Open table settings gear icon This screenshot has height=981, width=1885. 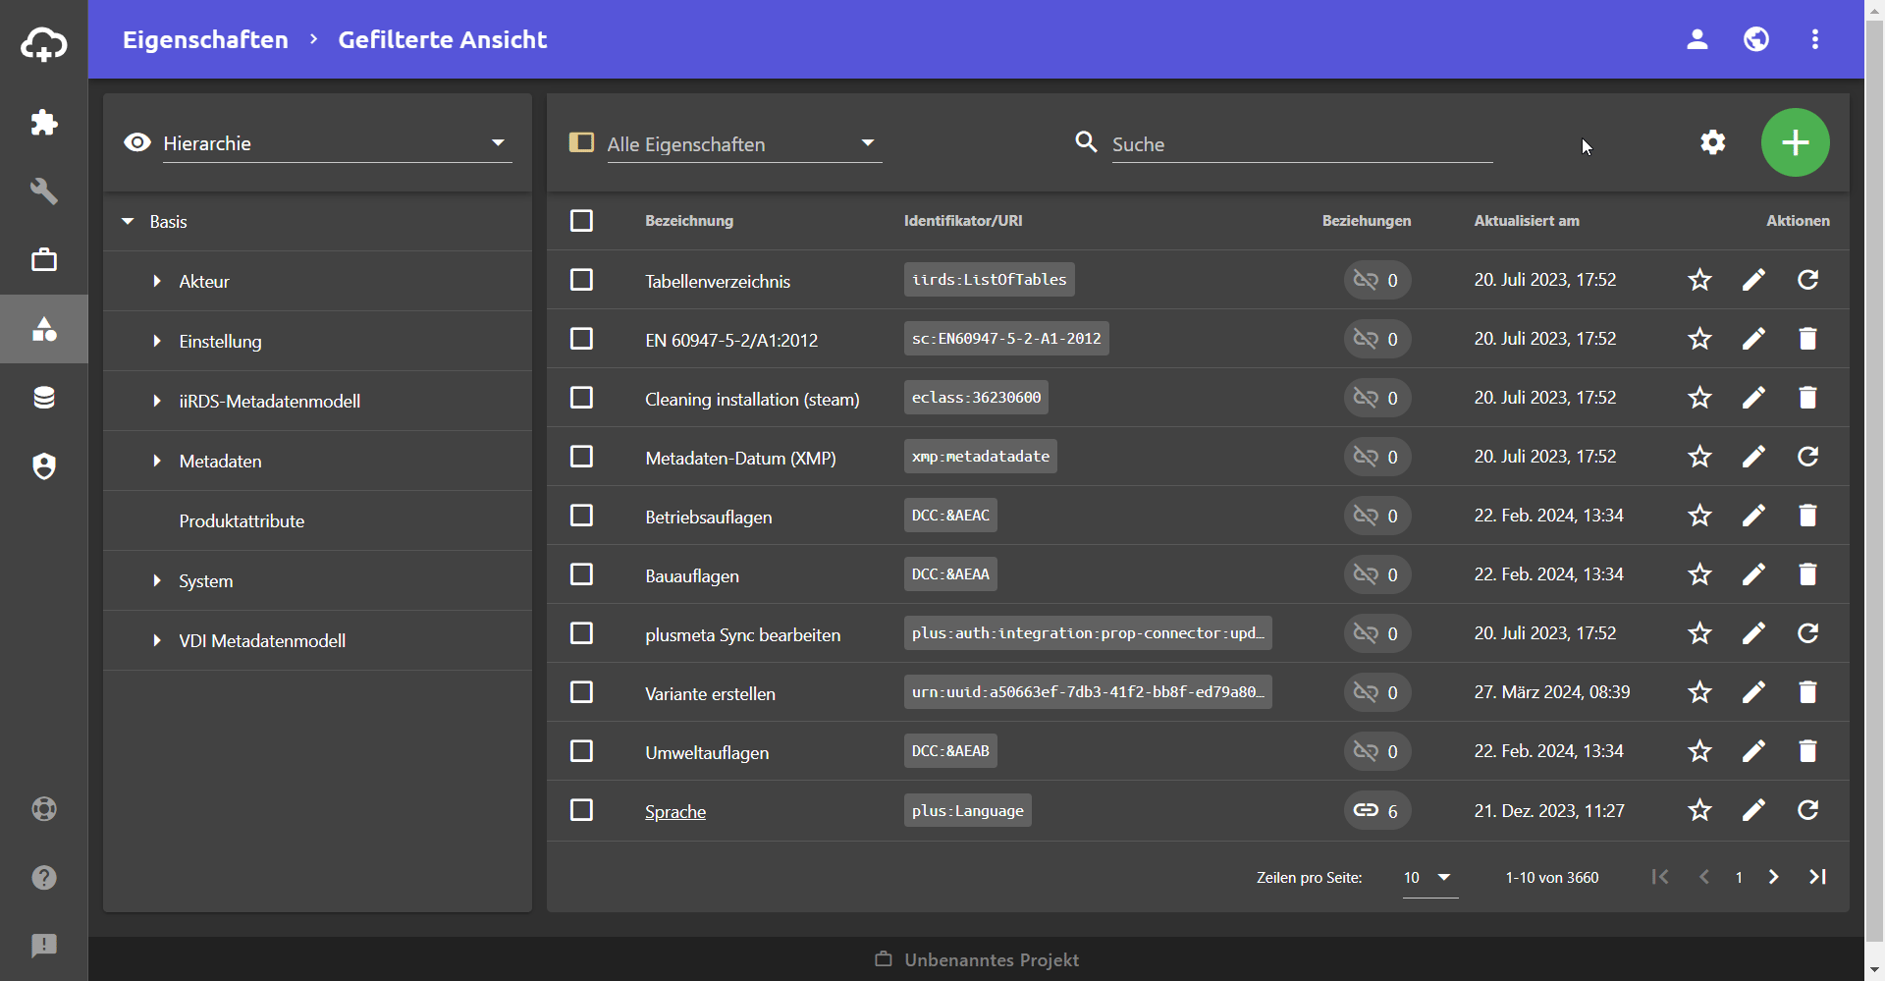click(1713, 142)
